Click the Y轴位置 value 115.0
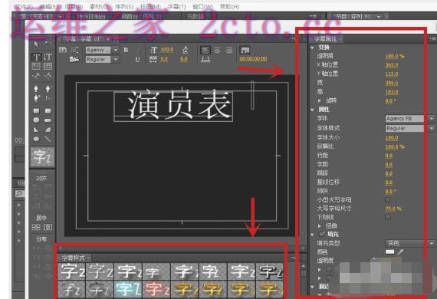Screen dimensions: 437x299 pyautogui.click(x=392, y=74)
